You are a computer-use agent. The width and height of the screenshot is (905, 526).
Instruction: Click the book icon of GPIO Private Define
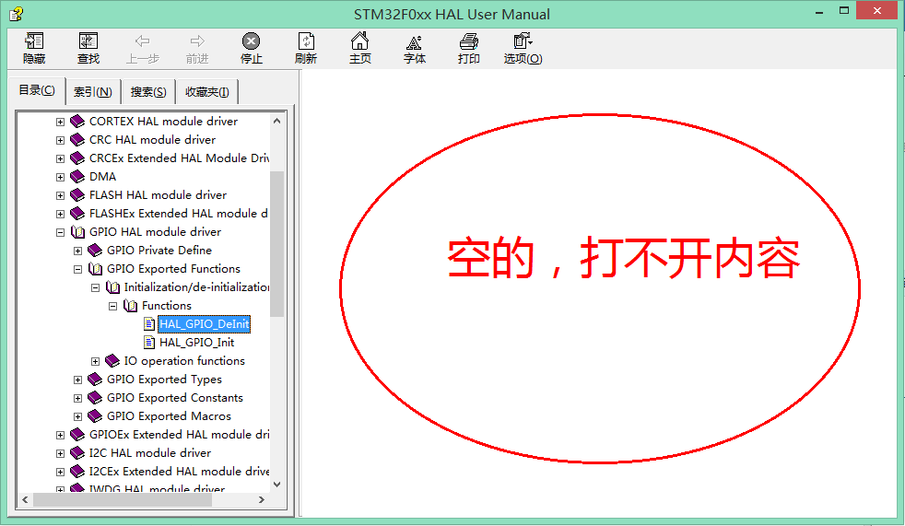coord(95,251)
